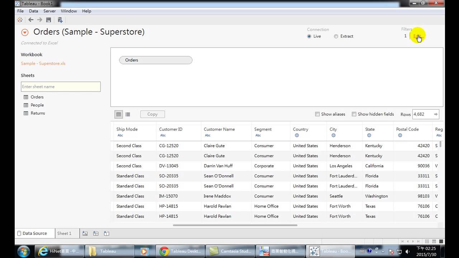This screenshot has width=459, height=258.
Task: Click the vertical scrollbar of the data grid
Action: pos(441,144)
